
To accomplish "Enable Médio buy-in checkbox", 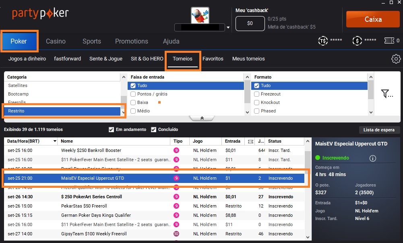I will (x=133, y=111).
